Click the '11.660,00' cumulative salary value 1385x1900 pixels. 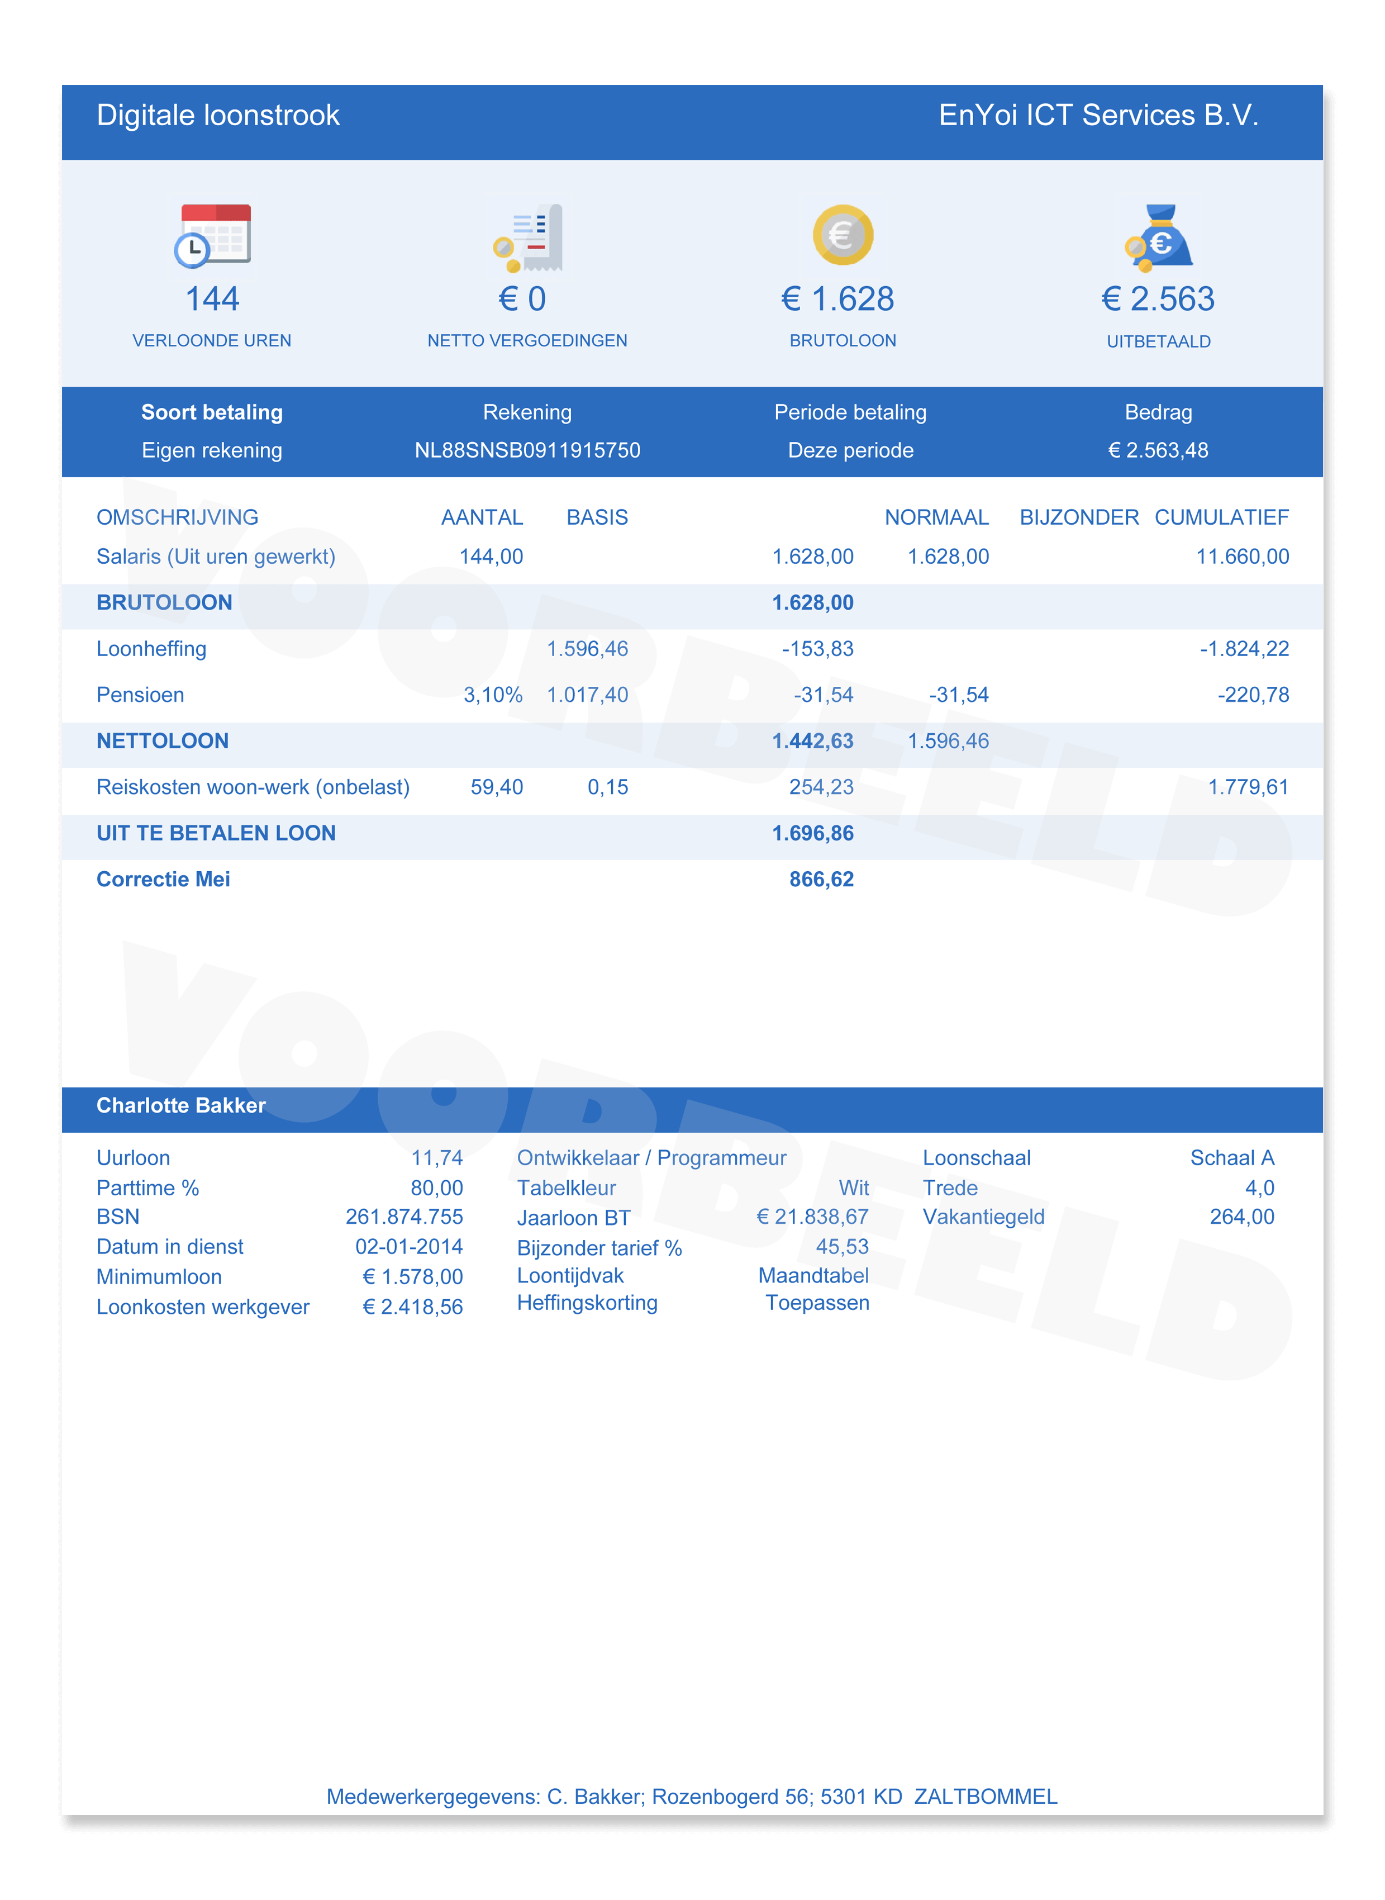pos(1243,557)
